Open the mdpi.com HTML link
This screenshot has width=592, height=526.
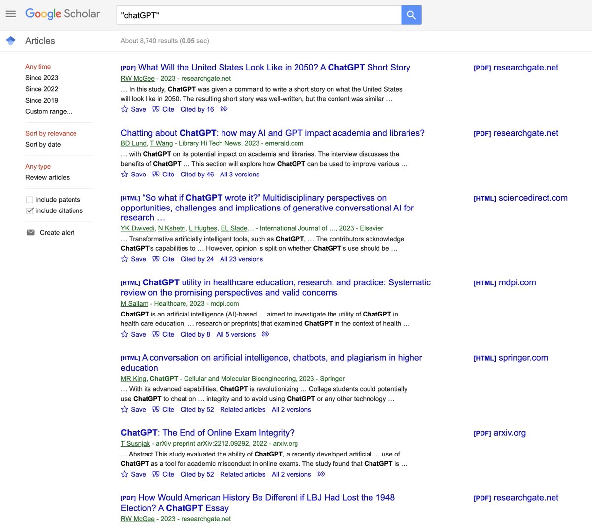click(505, 282)
